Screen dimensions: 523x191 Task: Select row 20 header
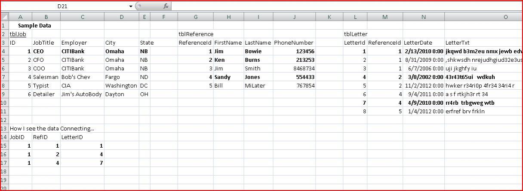pos(4,188)
